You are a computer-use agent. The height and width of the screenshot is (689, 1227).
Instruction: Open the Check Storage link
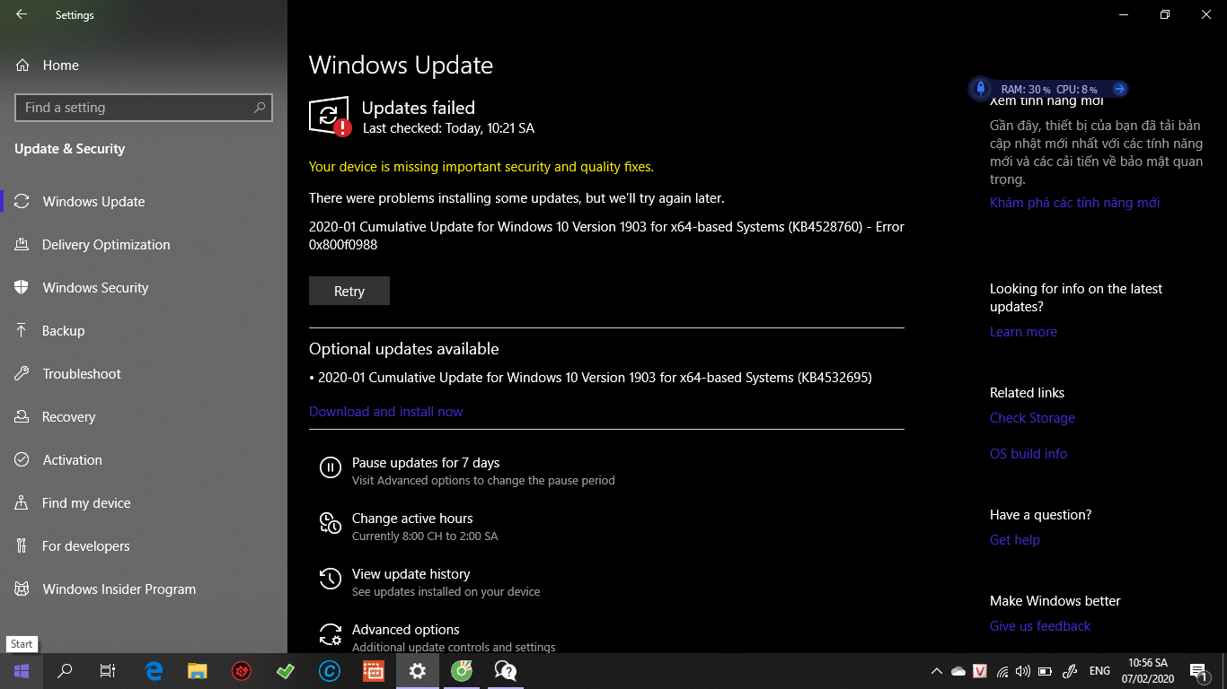pos(1032,418)
